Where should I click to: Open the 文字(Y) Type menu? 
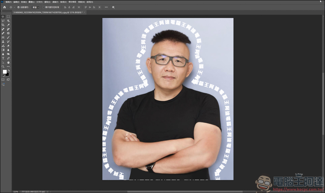coord(39,2)
